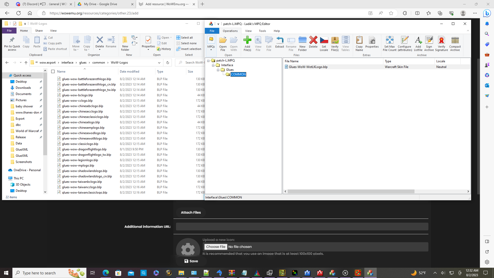Click the Save button on the web form
This screenshot has height=278, width=494.
coord(191,261)
